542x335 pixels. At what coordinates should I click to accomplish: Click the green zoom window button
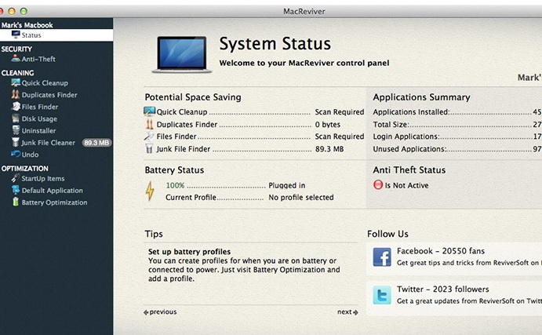(x=24, y=11)
